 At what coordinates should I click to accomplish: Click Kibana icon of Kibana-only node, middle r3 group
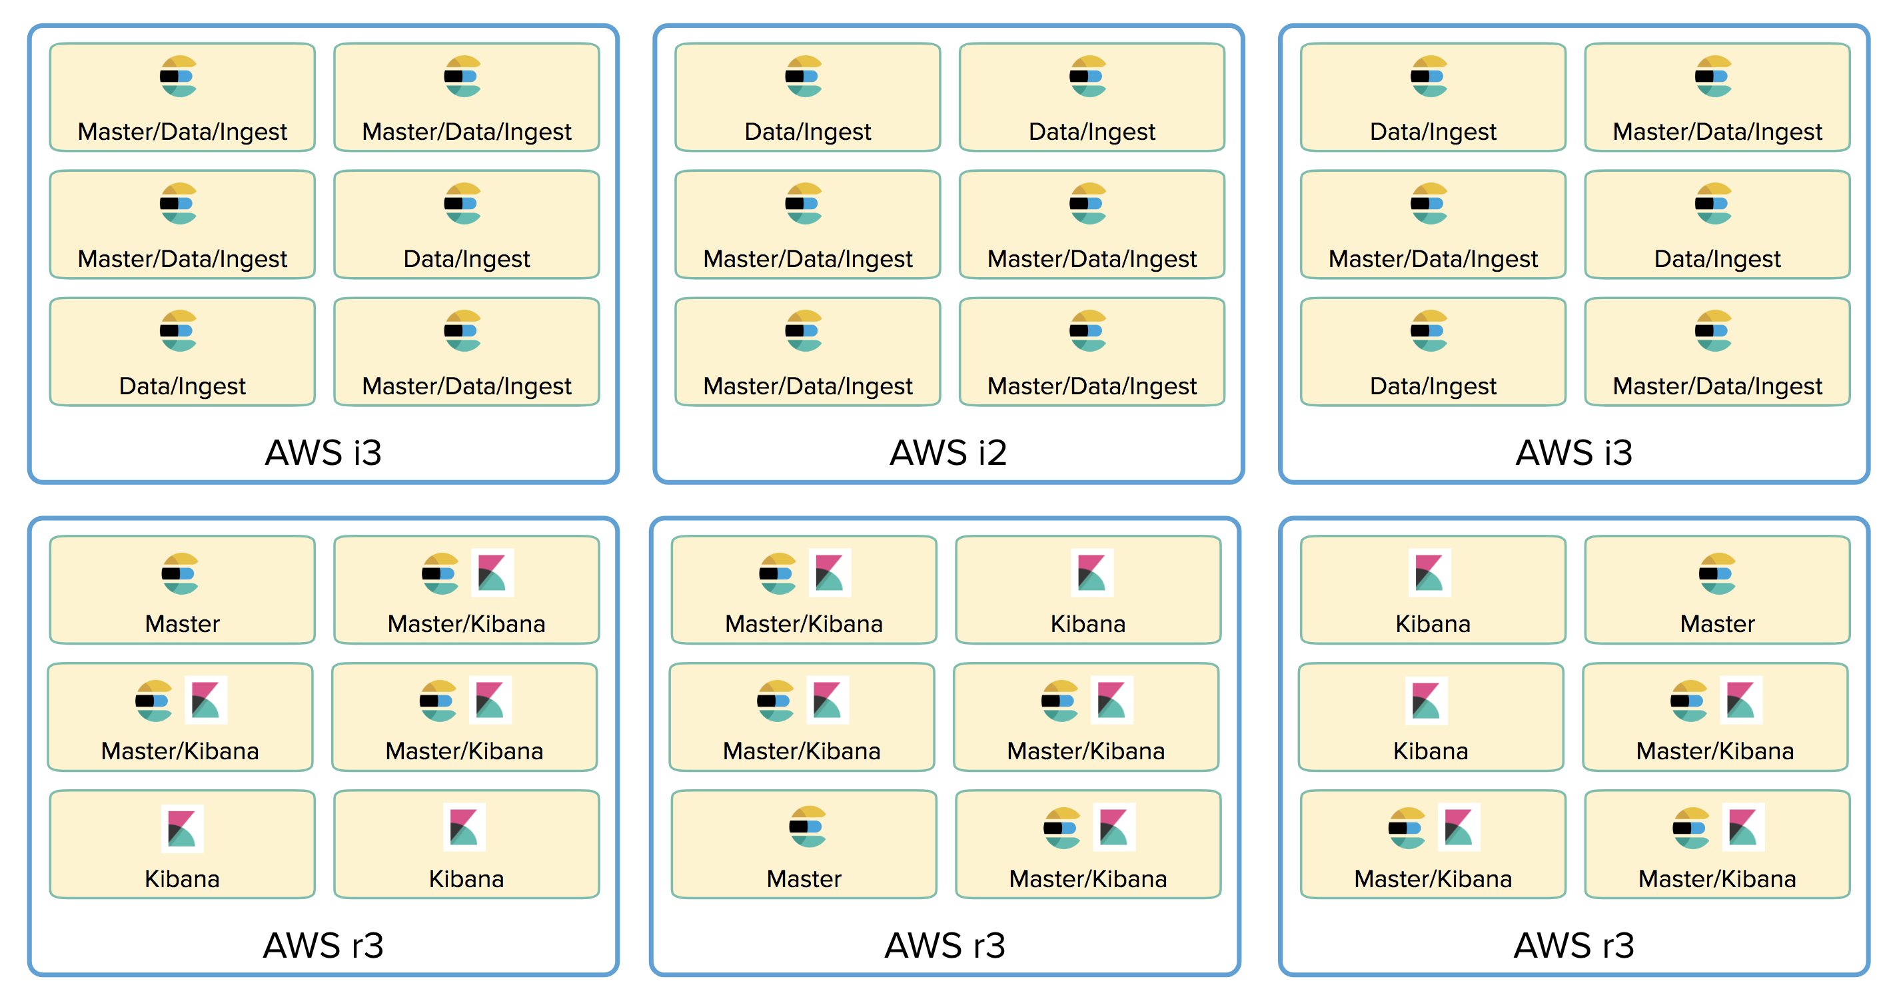tap(1092, 573)
